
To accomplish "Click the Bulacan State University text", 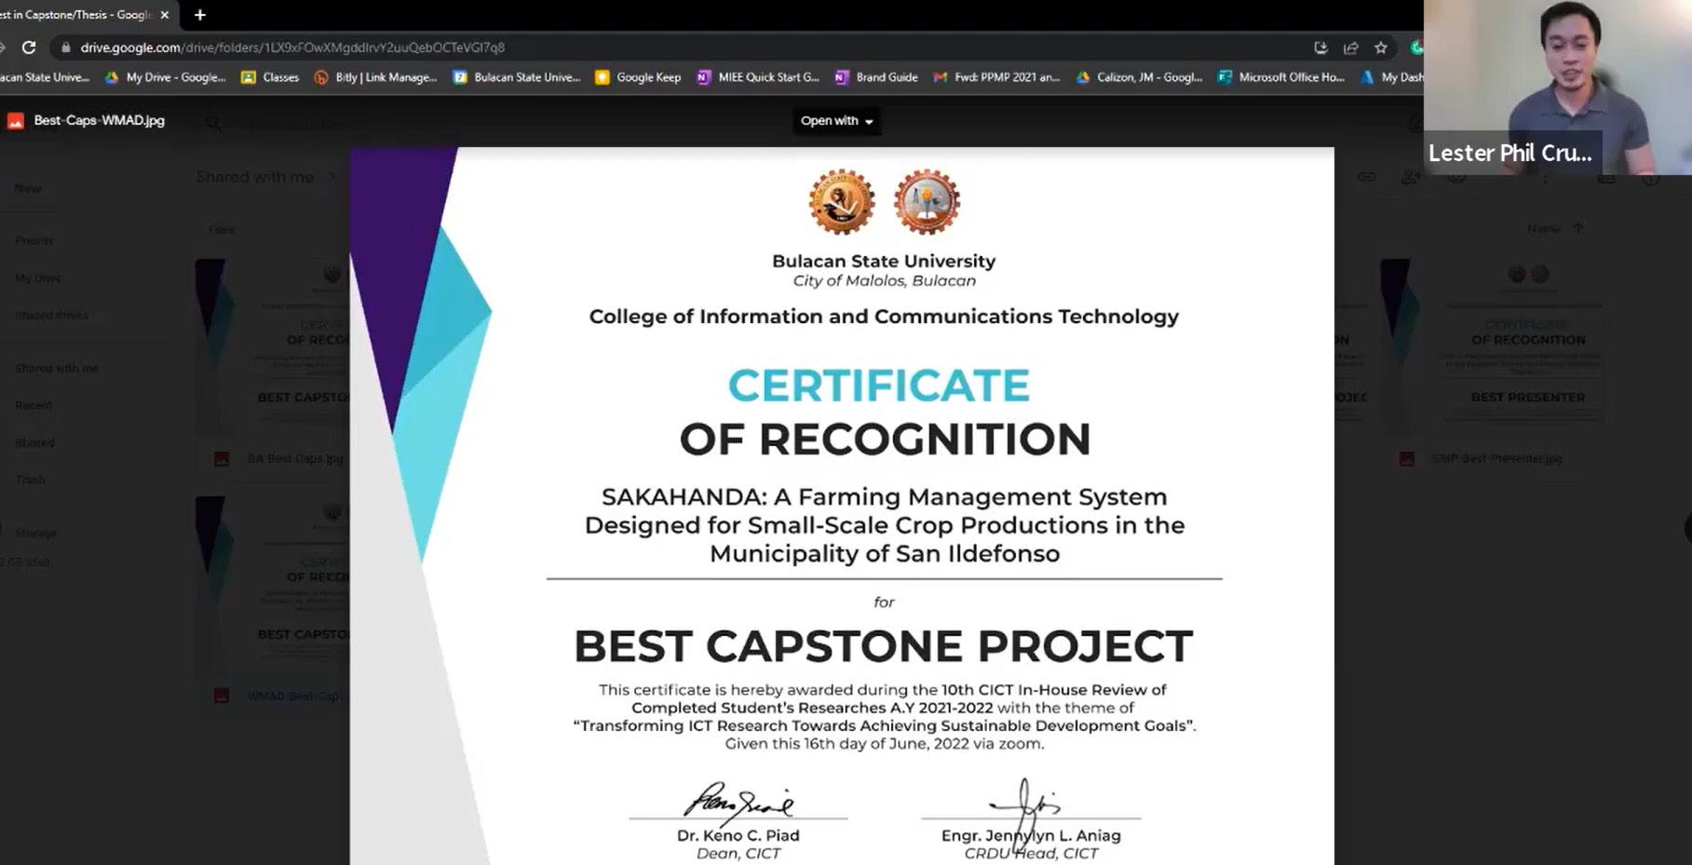I will pyautogui.click(x=884, y=262).
